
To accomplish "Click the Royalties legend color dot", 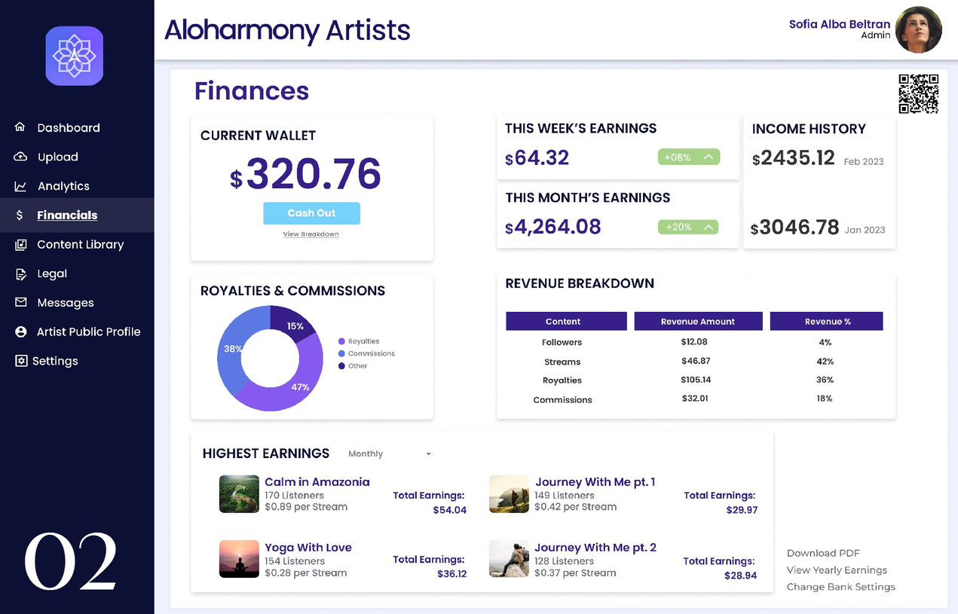I will coord(341,341).
